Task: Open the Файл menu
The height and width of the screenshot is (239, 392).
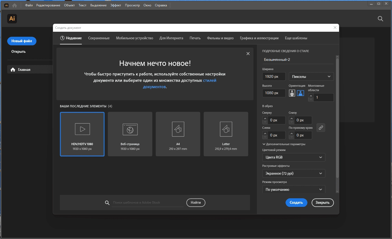Action: 29,5
